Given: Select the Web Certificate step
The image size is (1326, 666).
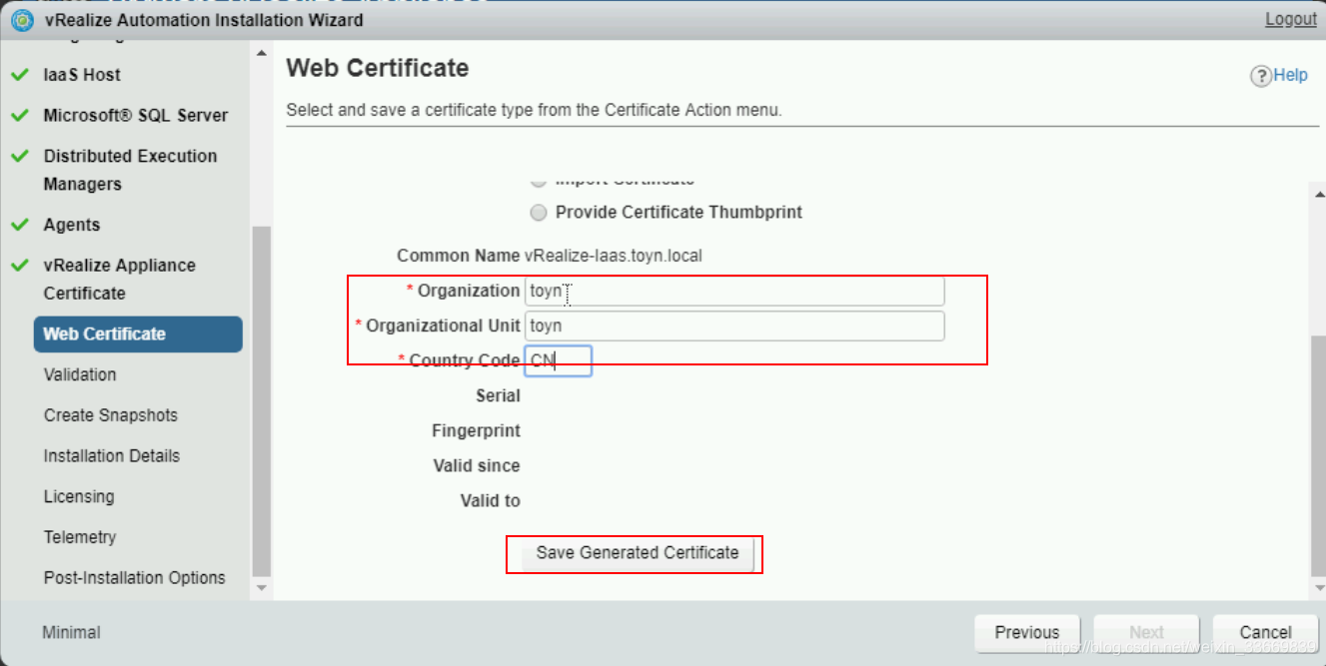Looking at the screenshot, I should [138, 334].
